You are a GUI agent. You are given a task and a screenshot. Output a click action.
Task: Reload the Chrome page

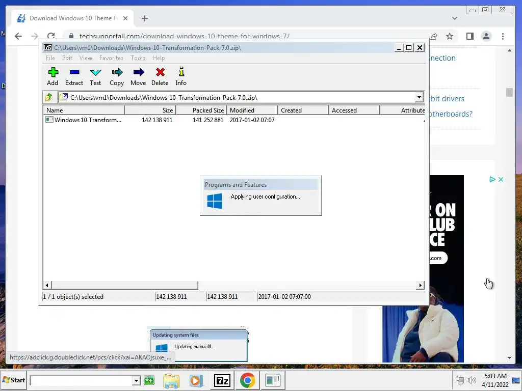pyautogui.click(x=51, y=36)
